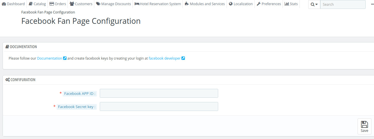
Task: Save the Facebook configuration
Action: [x=364, y=126]
